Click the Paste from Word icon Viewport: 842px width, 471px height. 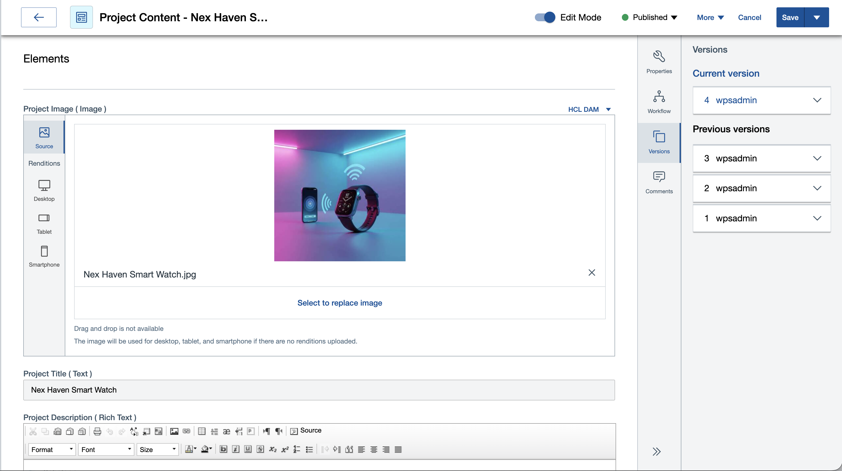tap(82, 431)
